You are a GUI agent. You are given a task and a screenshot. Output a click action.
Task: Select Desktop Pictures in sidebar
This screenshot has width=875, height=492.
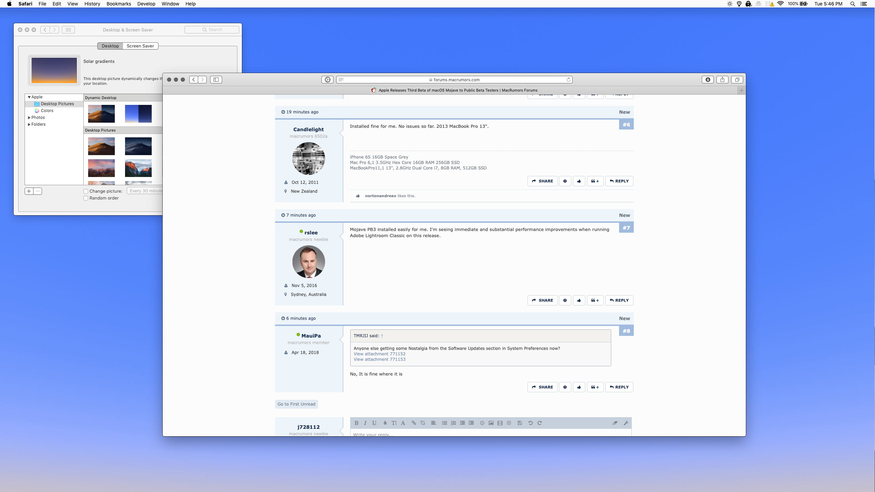[54, 104]
